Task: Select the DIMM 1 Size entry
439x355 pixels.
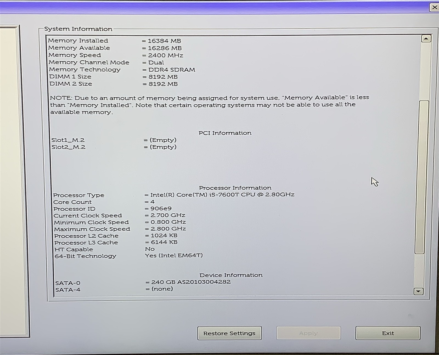Action: (x=70, y=77)
